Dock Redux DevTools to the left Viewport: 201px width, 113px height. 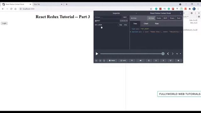coord(96,61)
